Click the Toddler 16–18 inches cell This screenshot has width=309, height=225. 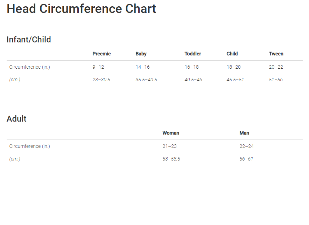192,67
